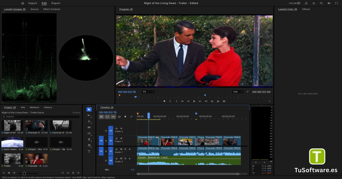Open Lumetri Scopes panel menu
Screen dimensions: 342x179
tap(24, 9)
